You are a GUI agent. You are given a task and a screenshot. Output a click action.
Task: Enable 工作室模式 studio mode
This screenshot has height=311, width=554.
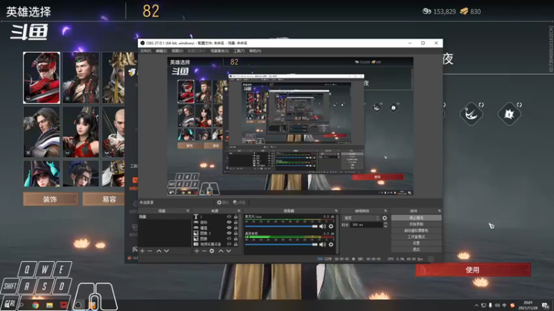[416, 237]
